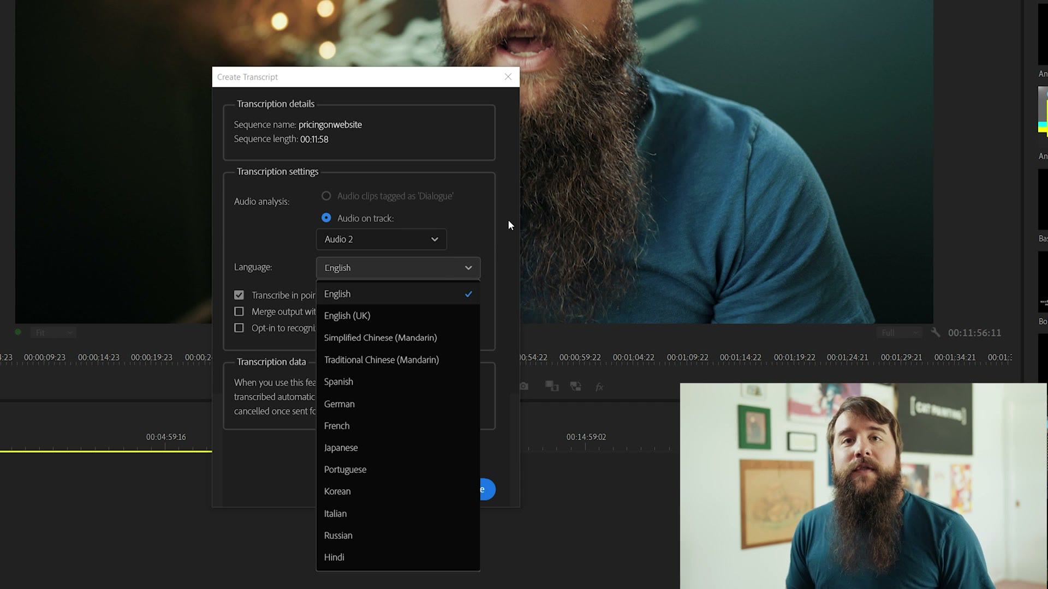The height and width of the screenshot is (589, 1048).
Task: Click the 00:01:04:22 mark on the time ruler
Action: pyautogui.click(x=633, y=358)
